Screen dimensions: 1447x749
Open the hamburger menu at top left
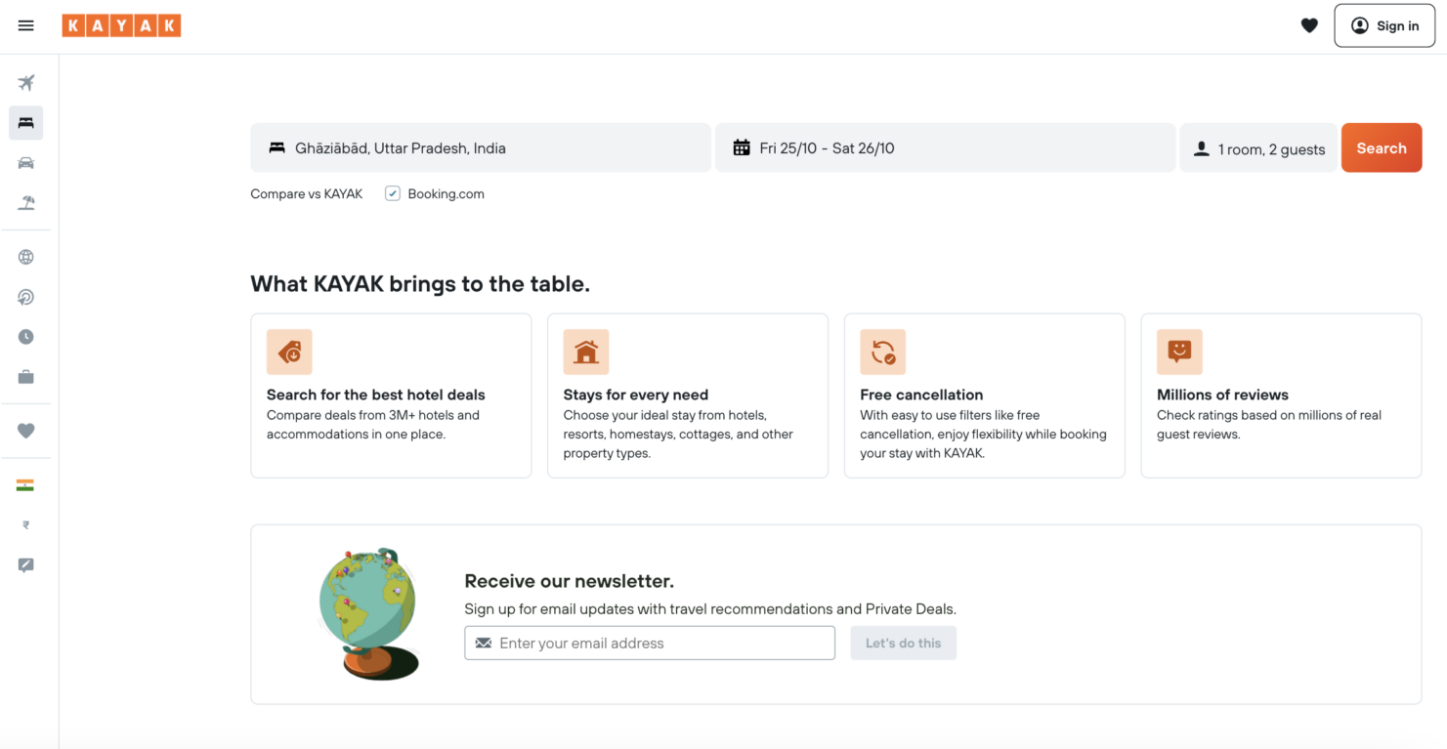26,25
